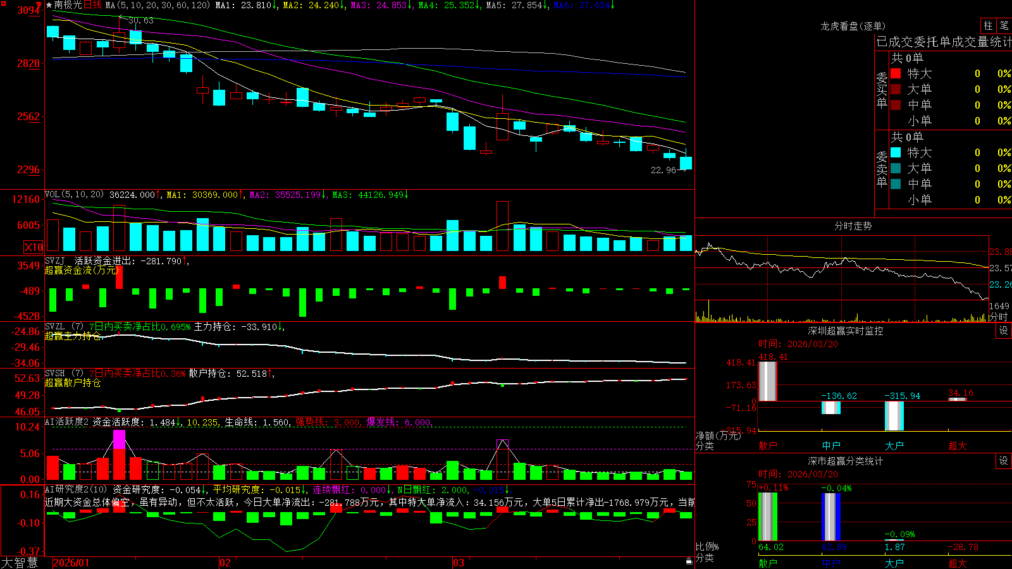1012x569 pixels.
Task: Click the red 超大 label under 实时监控 chart
Action: tap(958, 446)
